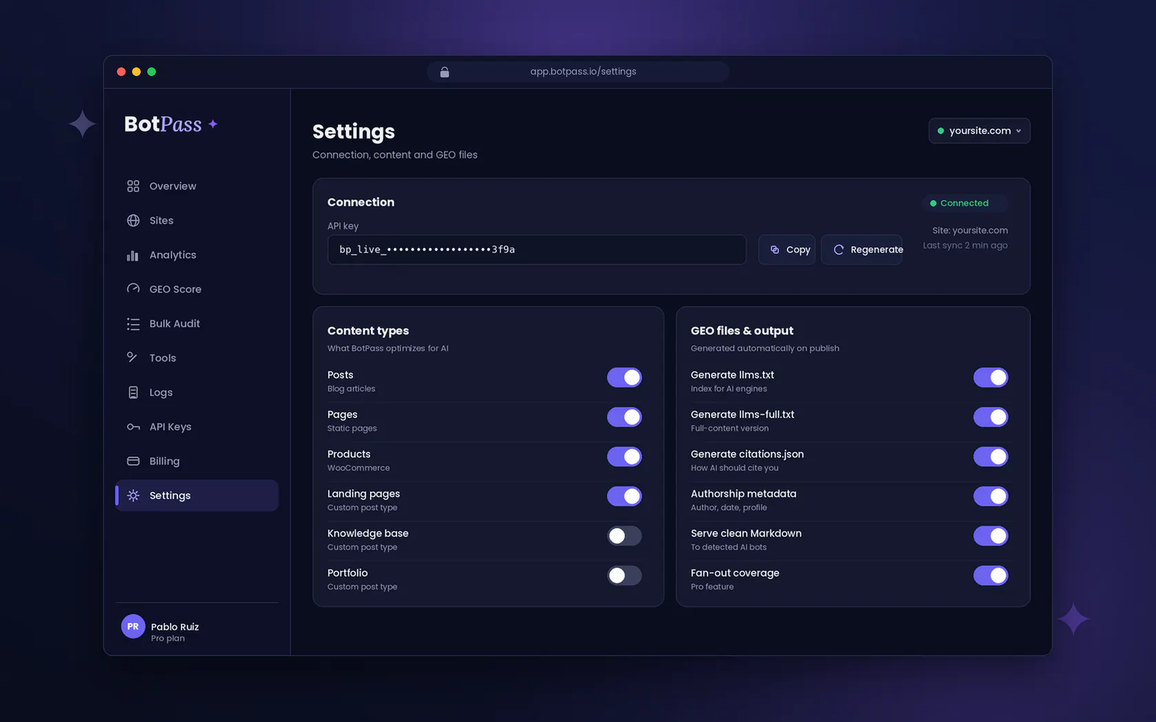Click the Connected status badge

click(964, 203)
